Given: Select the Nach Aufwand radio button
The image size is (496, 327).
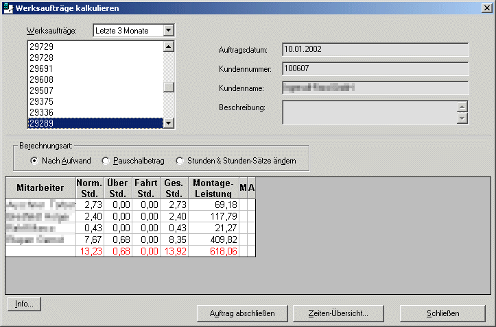Looking at the screenshot, I should (34, 161).
